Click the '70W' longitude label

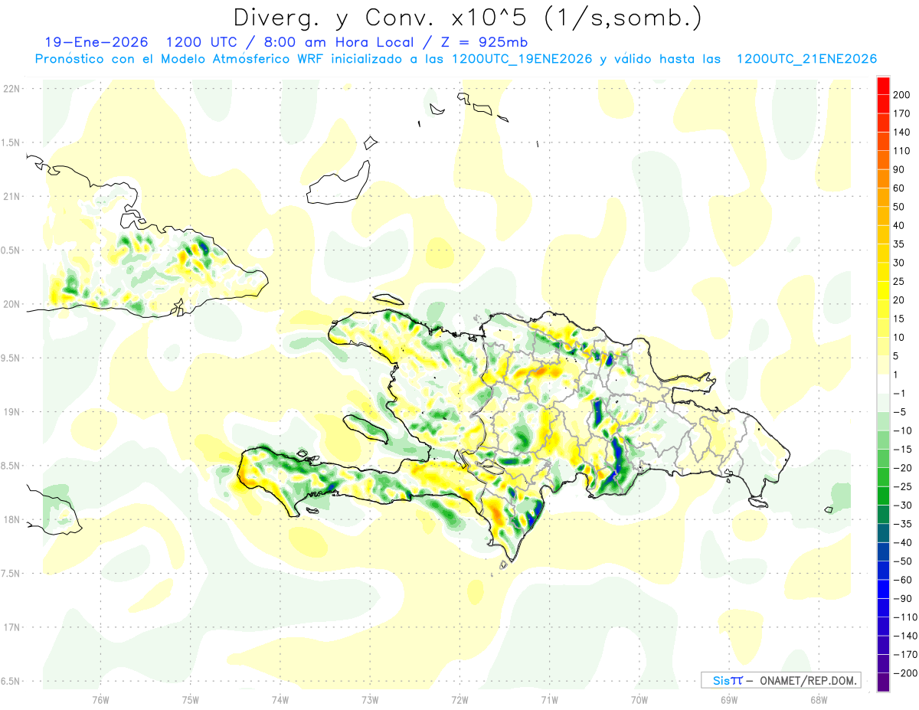639,700
